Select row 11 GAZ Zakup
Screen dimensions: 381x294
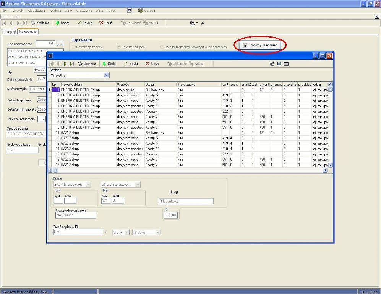click(x=190, y=132)
